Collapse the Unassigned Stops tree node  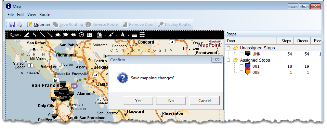coord(229,48)
